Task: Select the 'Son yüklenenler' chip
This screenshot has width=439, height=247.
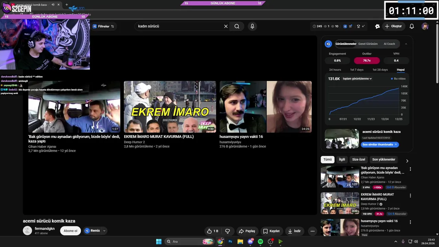Action: pos(384,160)
